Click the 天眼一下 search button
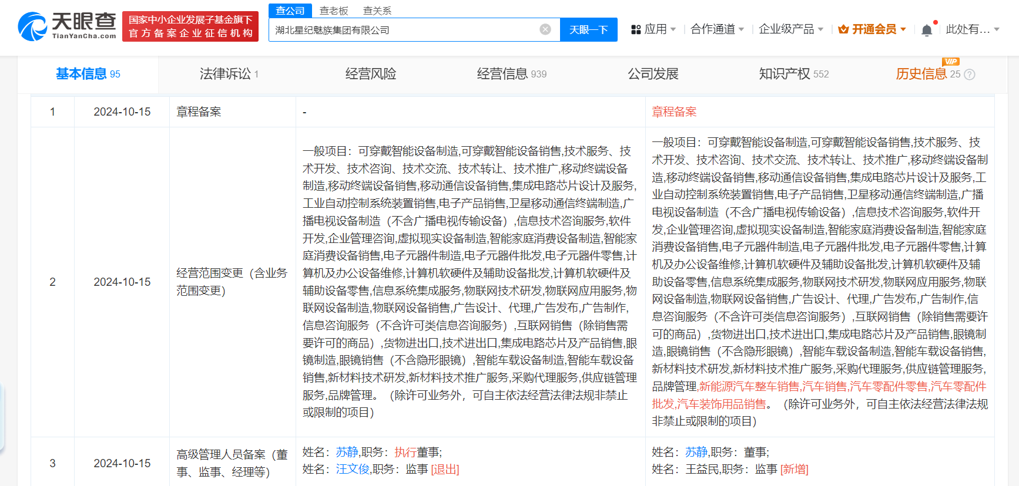Image resolution: width=1019 pixels, height=486 pixels. 589,29
